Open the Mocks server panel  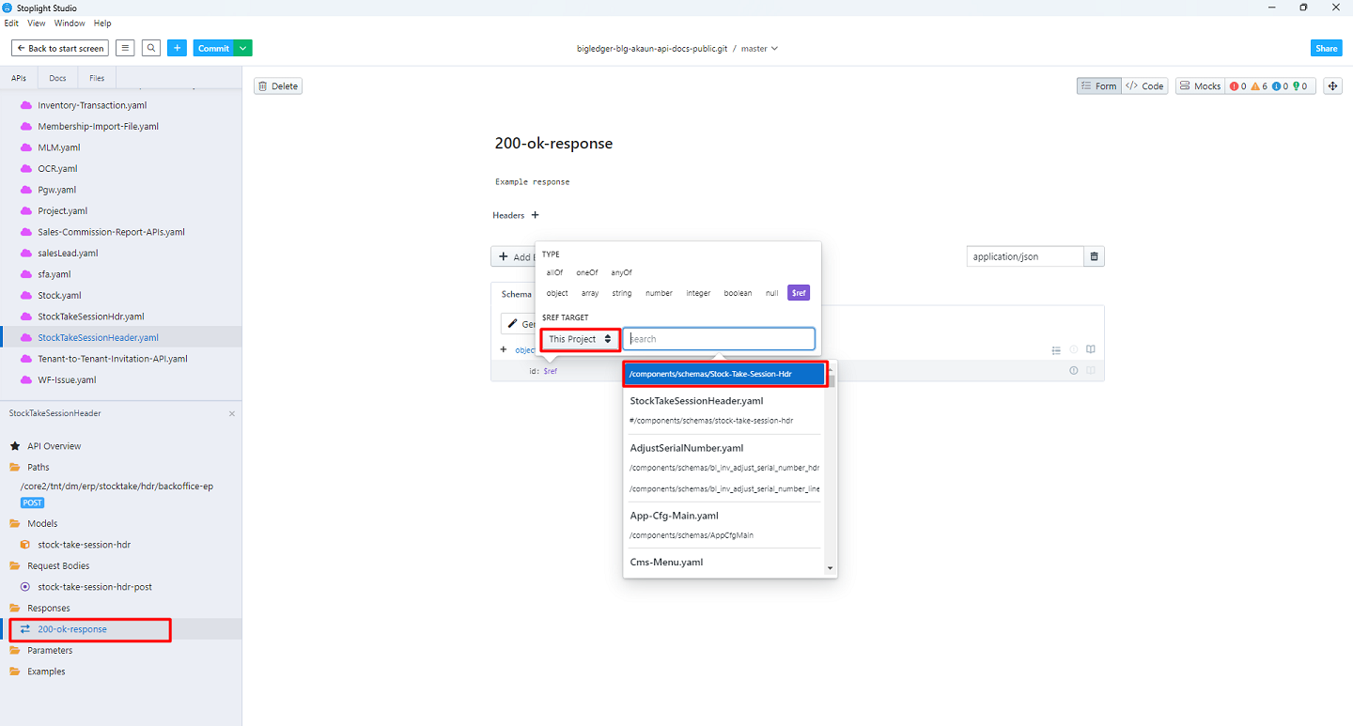[1200, 85]
